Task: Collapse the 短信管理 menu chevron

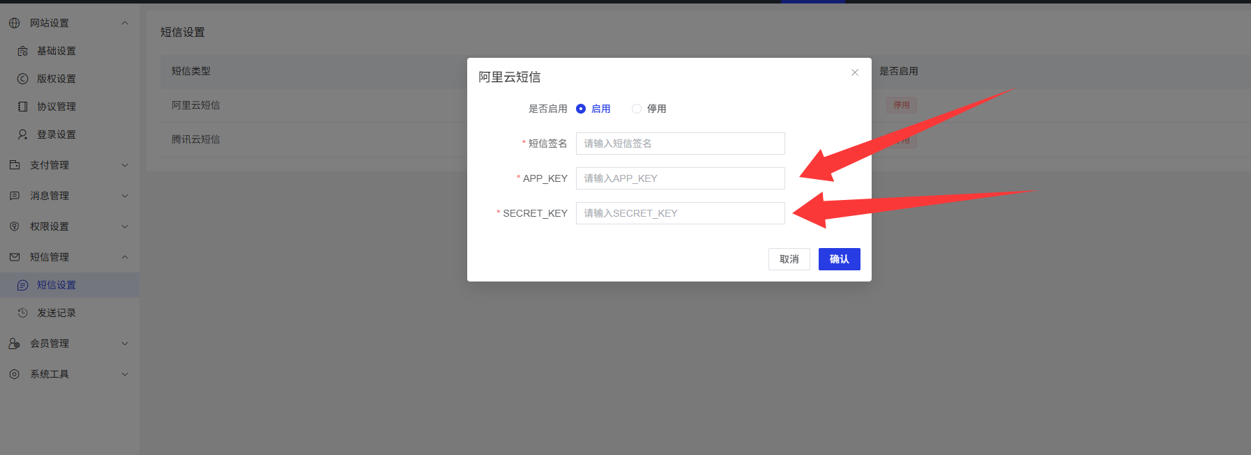Action: tap(125, 257)
